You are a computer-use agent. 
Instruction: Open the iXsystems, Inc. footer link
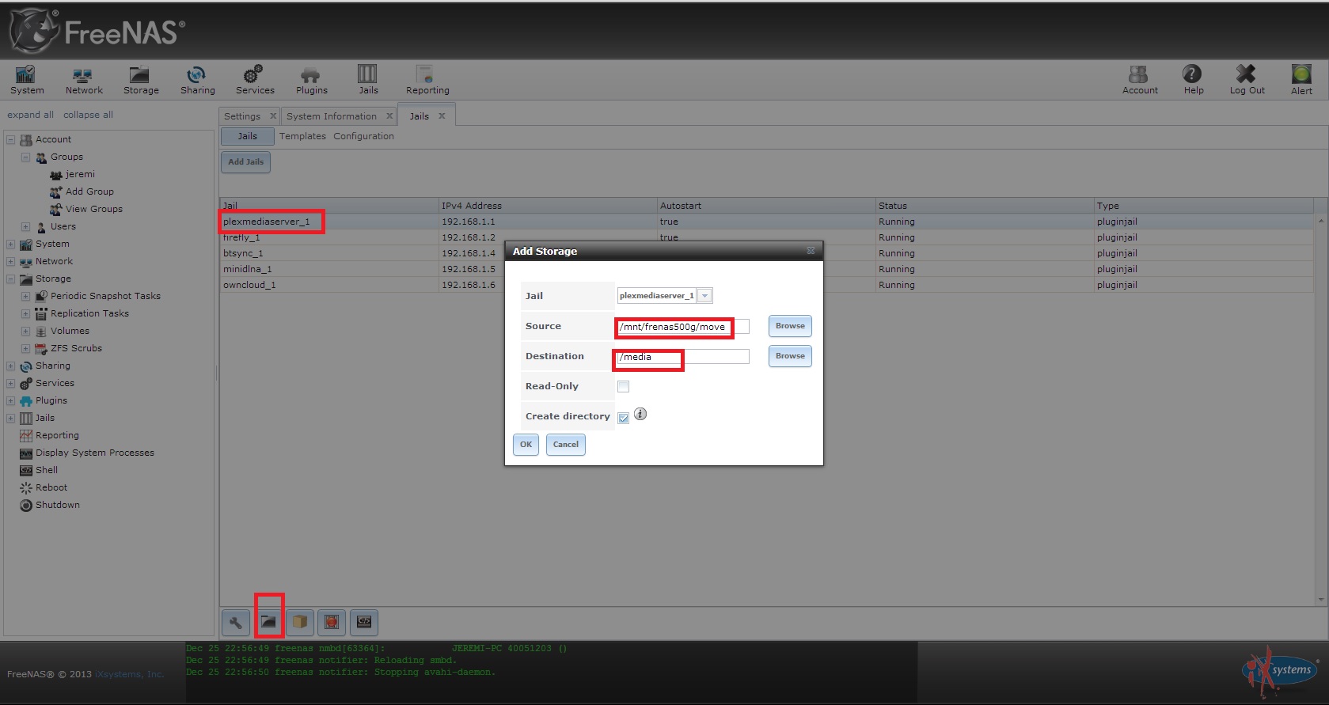coord(130,674)
